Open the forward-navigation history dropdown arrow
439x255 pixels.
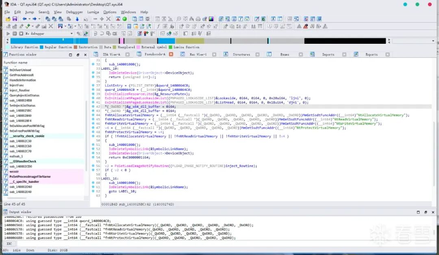point(39,19)
